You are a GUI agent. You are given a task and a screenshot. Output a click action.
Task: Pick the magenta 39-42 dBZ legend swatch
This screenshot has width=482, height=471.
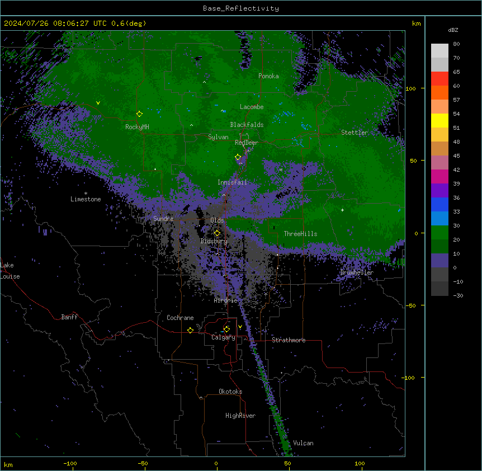tap(440, 177)
